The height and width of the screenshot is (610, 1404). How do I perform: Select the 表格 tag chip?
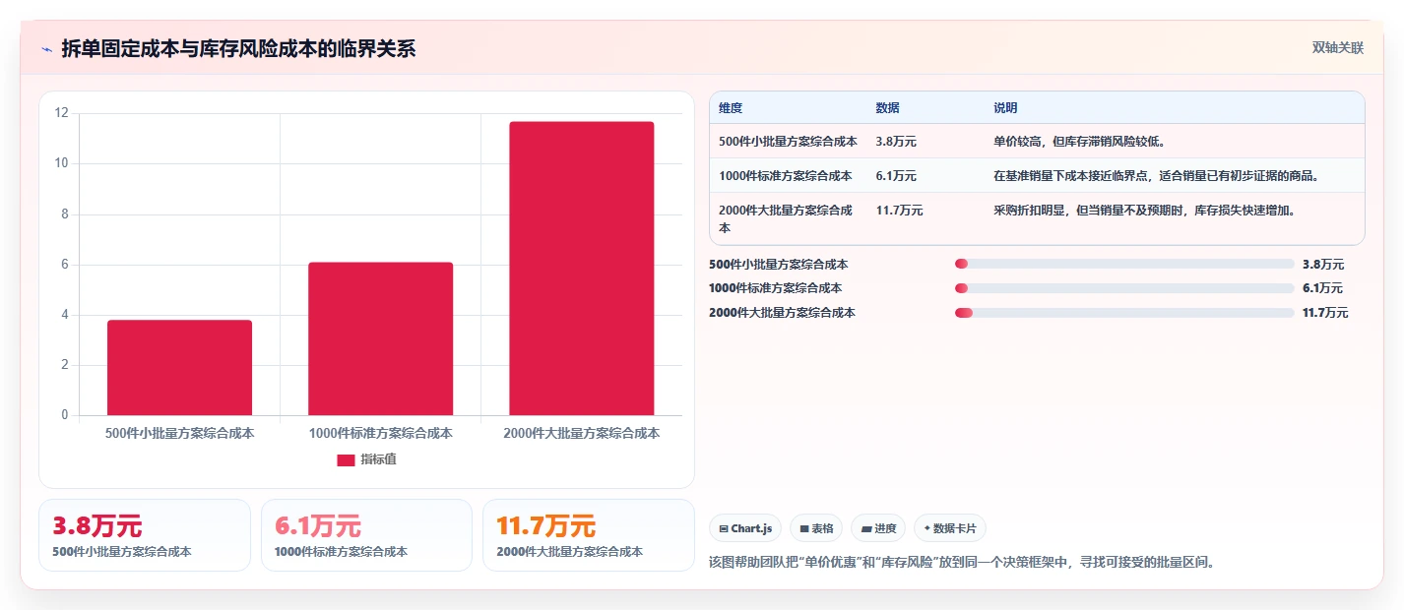[x=816, y=528]
